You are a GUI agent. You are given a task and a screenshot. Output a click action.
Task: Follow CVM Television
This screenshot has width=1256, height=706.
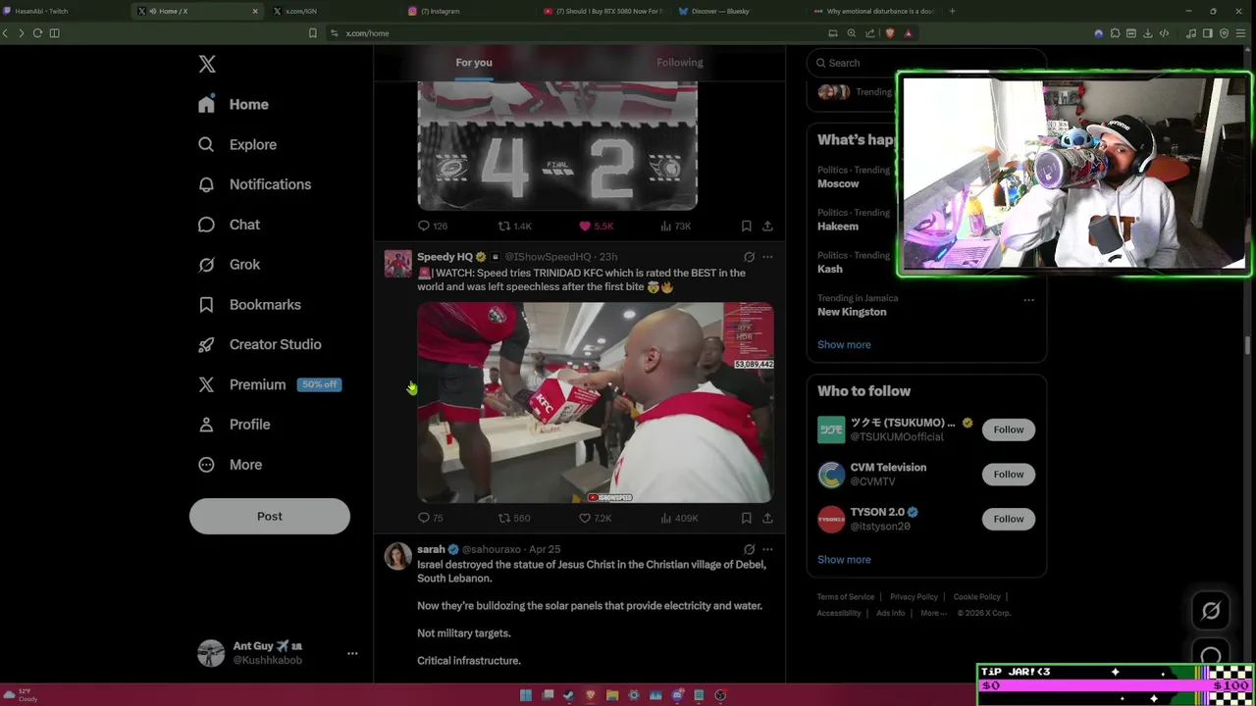1008,475
